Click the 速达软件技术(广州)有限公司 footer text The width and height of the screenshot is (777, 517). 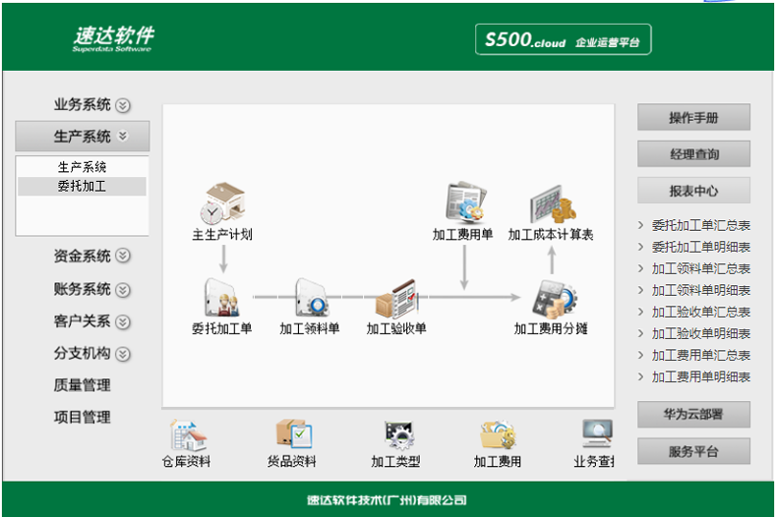pyautogui.click(x=387, y=500)
